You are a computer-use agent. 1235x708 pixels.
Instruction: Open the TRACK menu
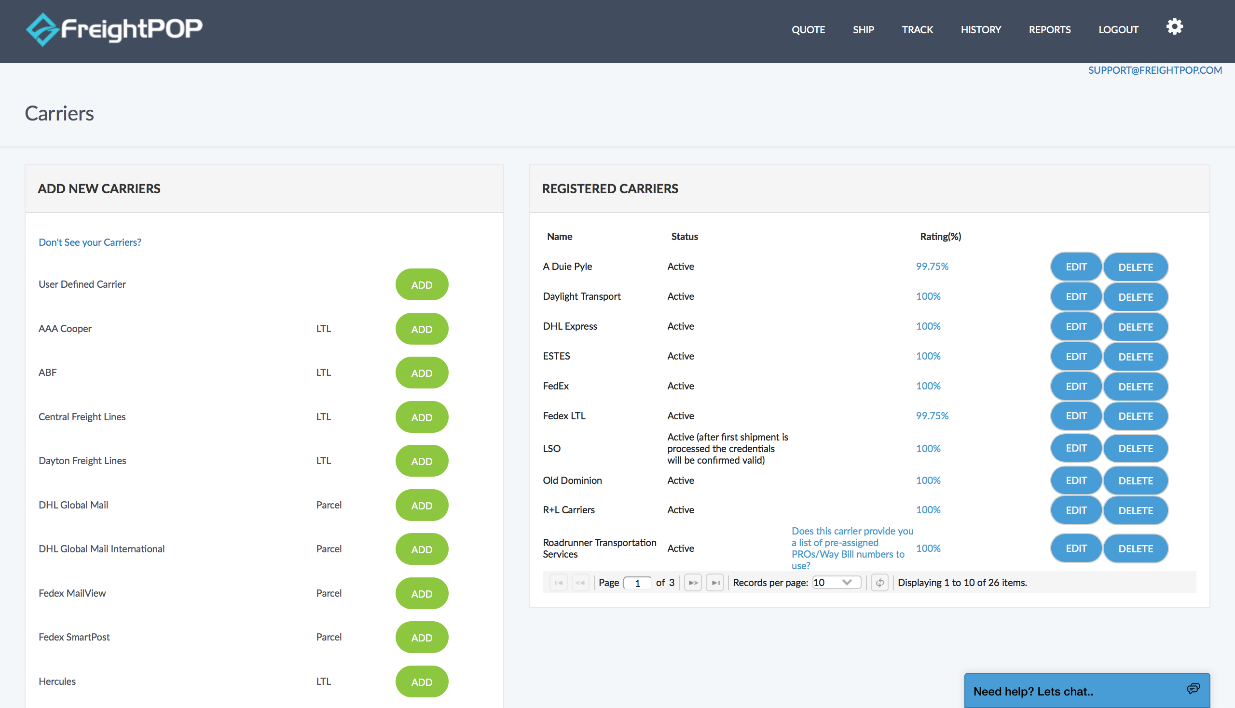[x=917, y=30]
